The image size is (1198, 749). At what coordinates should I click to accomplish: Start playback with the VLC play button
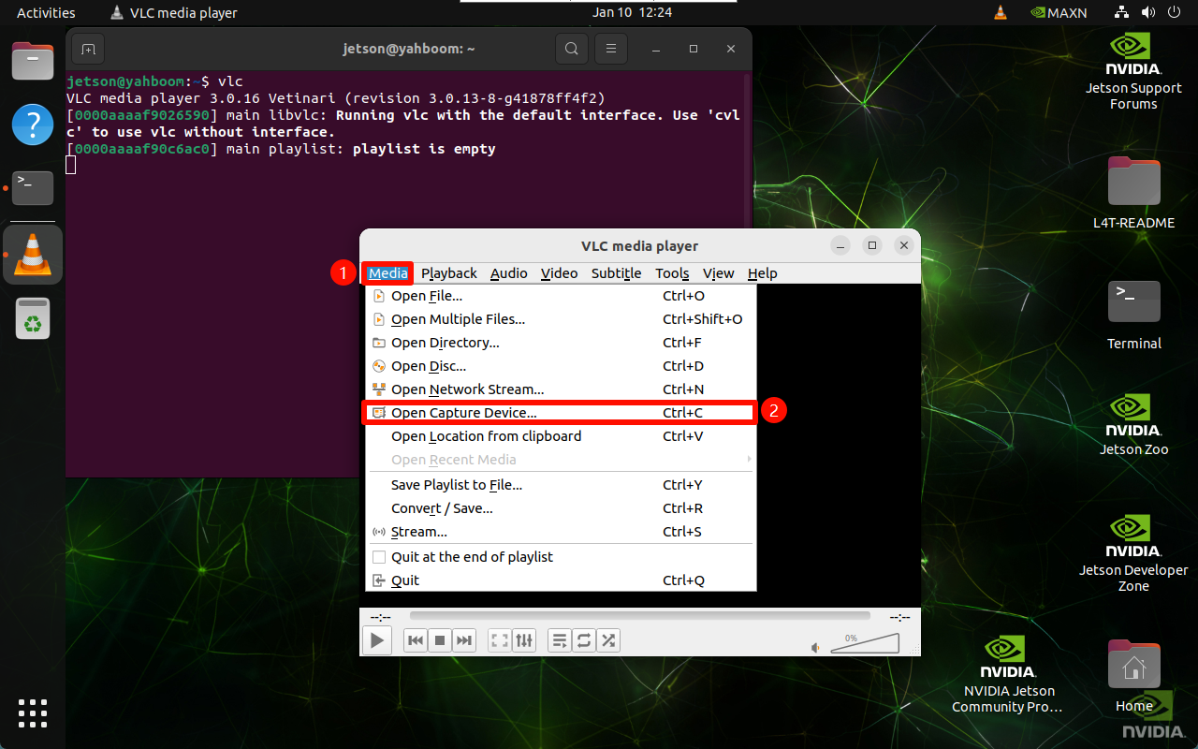pyautogui.click(x=377, y=640)
